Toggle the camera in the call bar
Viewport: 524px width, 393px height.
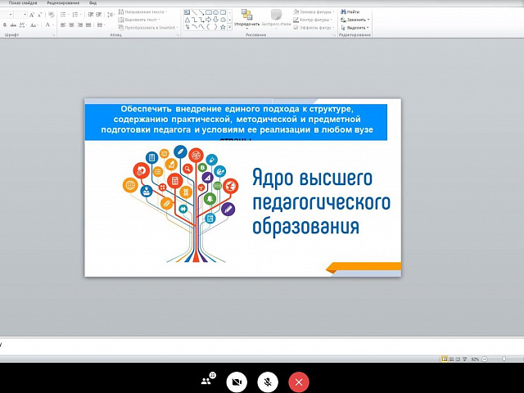click(x=238, y=381)
